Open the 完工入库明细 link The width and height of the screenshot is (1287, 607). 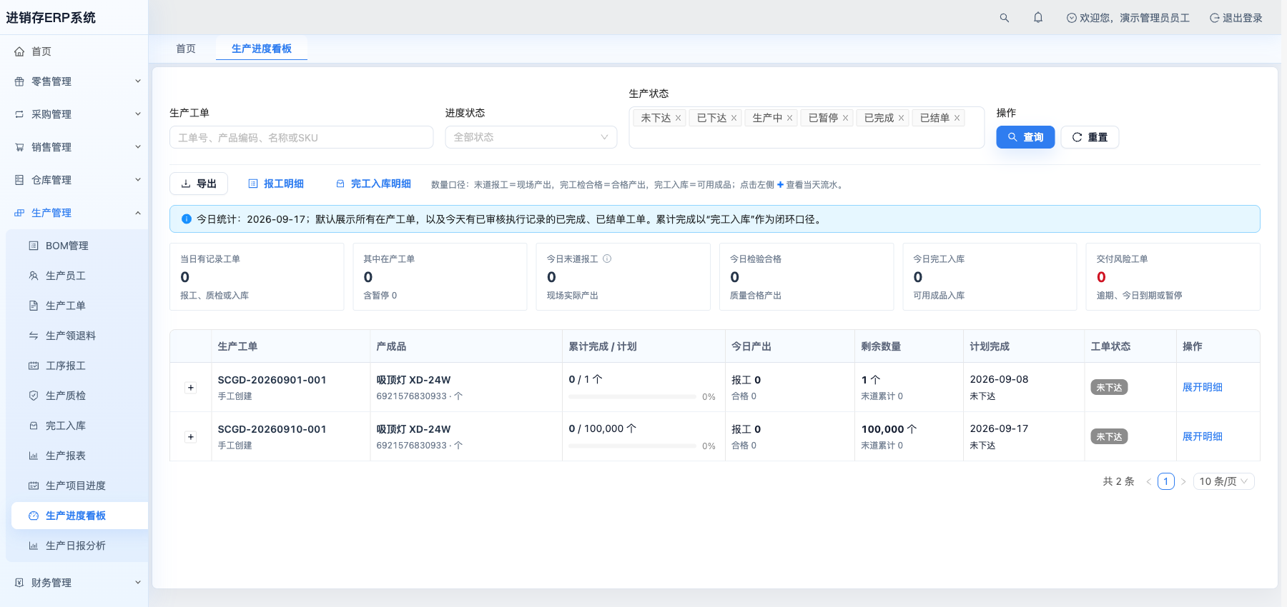tap(373, 184)
